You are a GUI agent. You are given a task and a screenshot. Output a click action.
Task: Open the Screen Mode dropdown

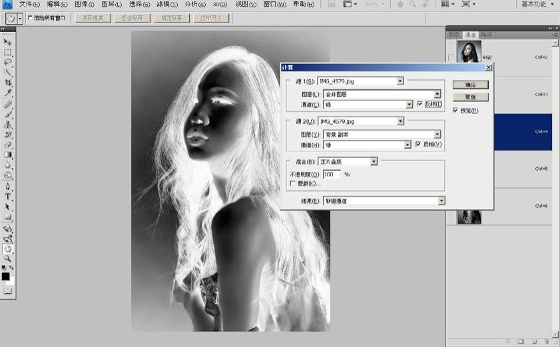click(469, 4)
